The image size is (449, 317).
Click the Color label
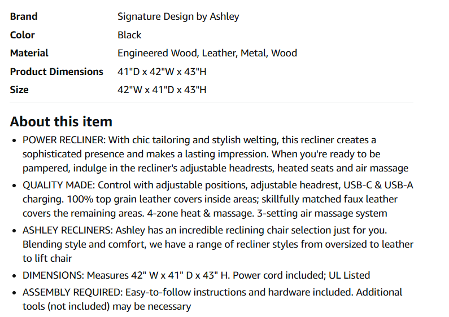click(x=23, y=35)
